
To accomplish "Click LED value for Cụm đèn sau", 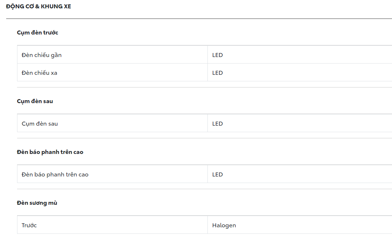I will 217,124.
